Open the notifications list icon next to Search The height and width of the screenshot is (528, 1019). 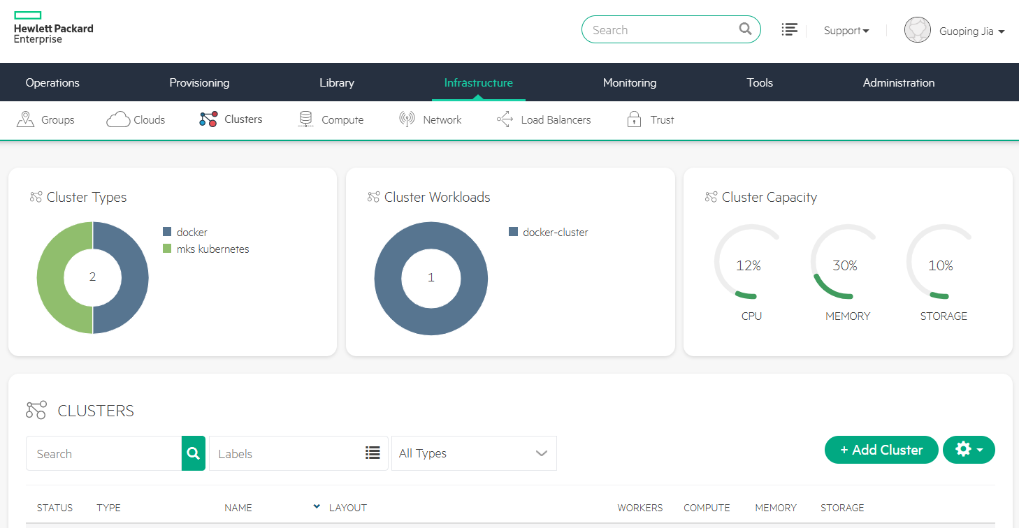point(790,29)
